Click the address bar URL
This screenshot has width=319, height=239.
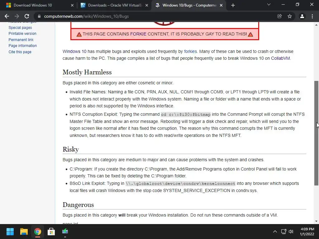(87, 16)
